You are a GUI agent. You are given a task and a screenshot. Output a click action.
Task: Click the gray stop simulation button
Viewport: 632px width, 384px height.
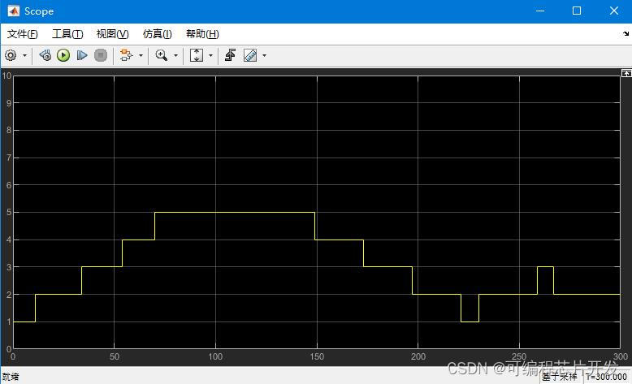(x=101, y=55)
